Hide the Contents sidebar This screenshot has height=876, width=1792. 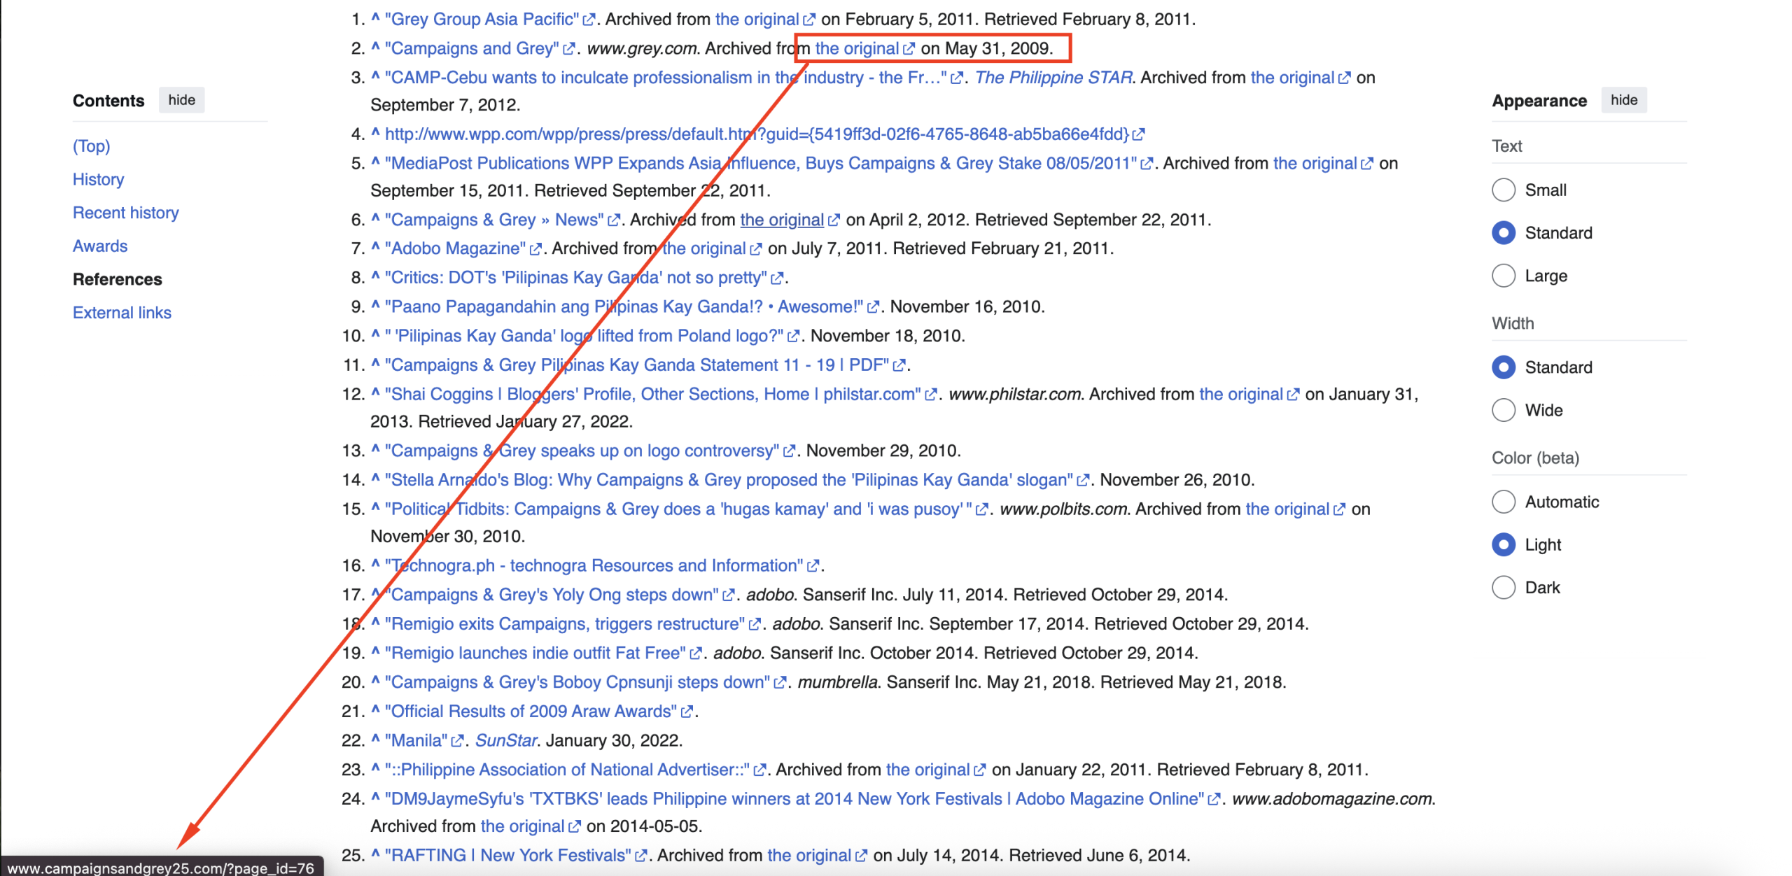click(x=181, y=100)
